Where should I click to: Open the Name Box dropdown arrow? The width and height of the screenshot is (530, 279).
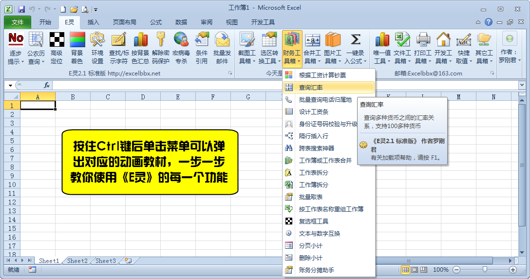(x=11, y=86)
